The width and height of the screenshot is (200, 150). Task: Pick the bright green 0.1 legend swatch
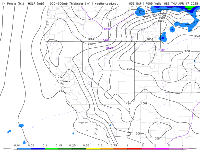coord(52,149)
